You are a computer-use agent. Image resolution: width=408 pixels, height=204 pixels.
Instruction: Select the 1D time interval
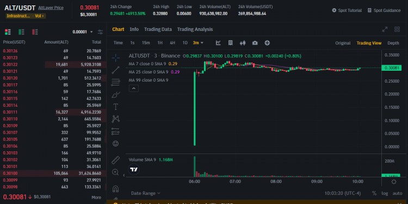[x=185, y=43]
